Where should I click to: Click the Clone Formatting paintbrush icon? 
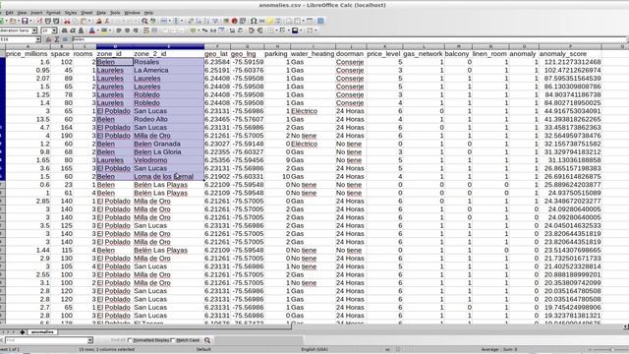pos(98,21)
